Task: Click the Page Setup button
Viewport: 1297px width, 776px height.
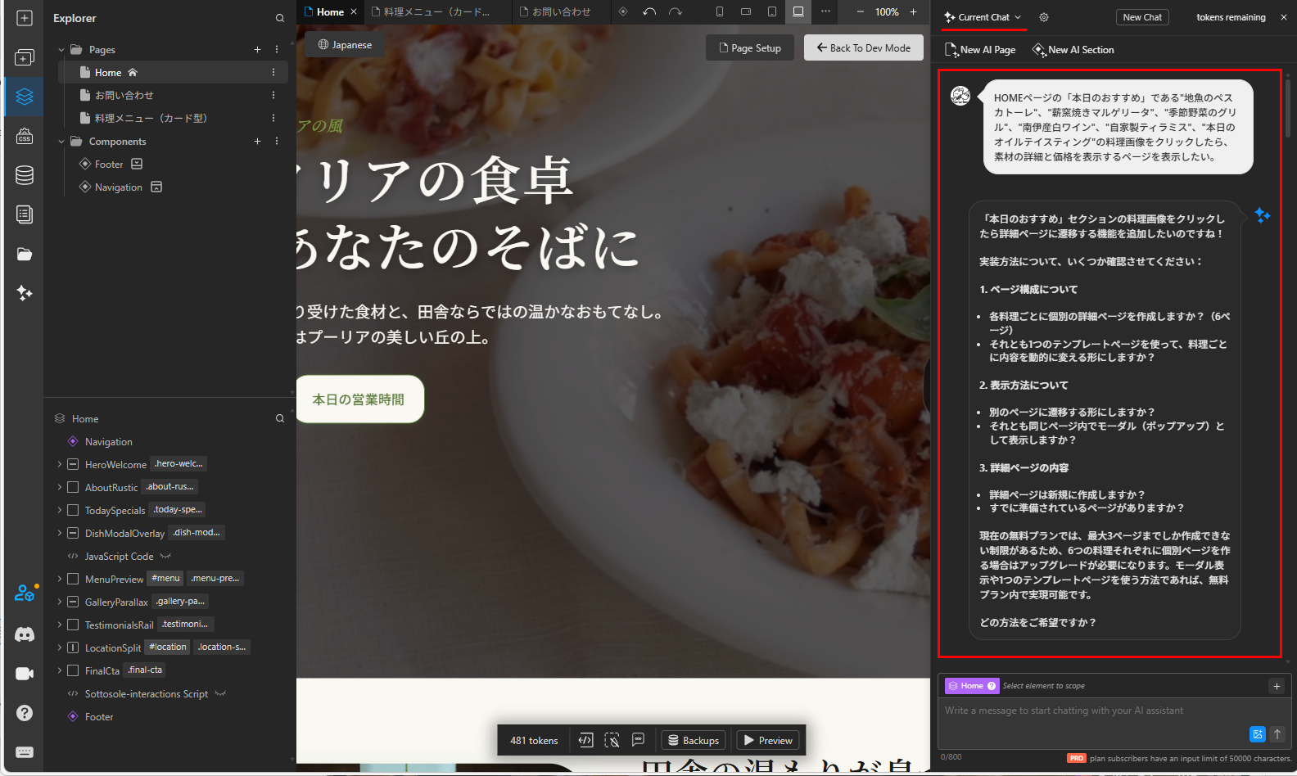Action: pos(749,47)
